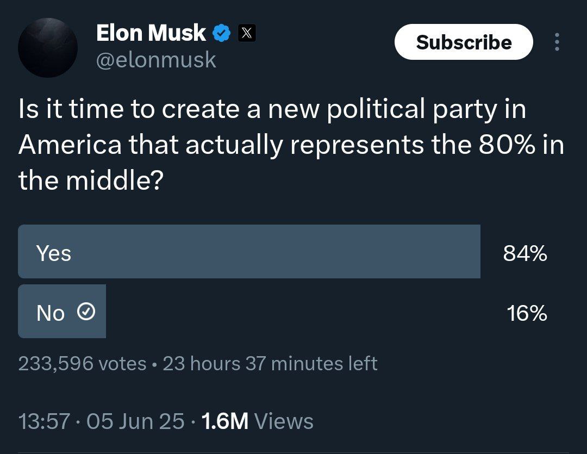This screenshot has height=454, width=587.
Task: Open Elon Musk's profile avatar
Action: click(48, 47)
